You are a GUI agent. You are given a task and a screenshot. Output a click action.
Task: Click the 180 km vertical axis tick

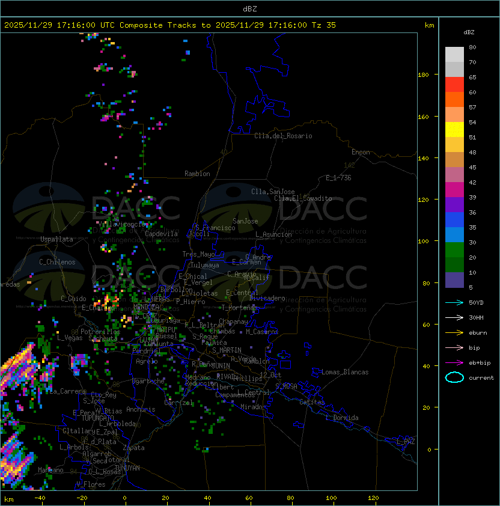coord(423,75)
